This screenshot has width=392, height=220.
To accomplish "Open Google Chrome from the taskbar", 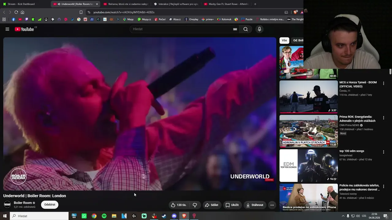I will [94, 216].
